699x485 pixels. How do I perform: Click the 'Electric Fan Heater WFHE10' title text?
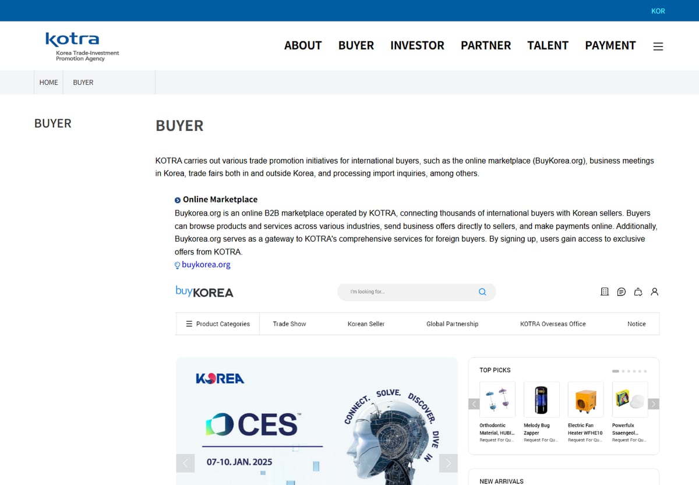(x=584, y=429)
